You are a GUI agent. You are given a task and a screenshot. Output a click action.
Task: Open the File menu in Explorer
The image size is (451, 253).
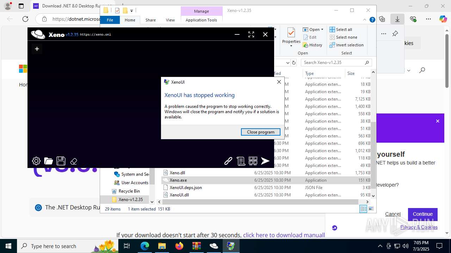point(110,20)
